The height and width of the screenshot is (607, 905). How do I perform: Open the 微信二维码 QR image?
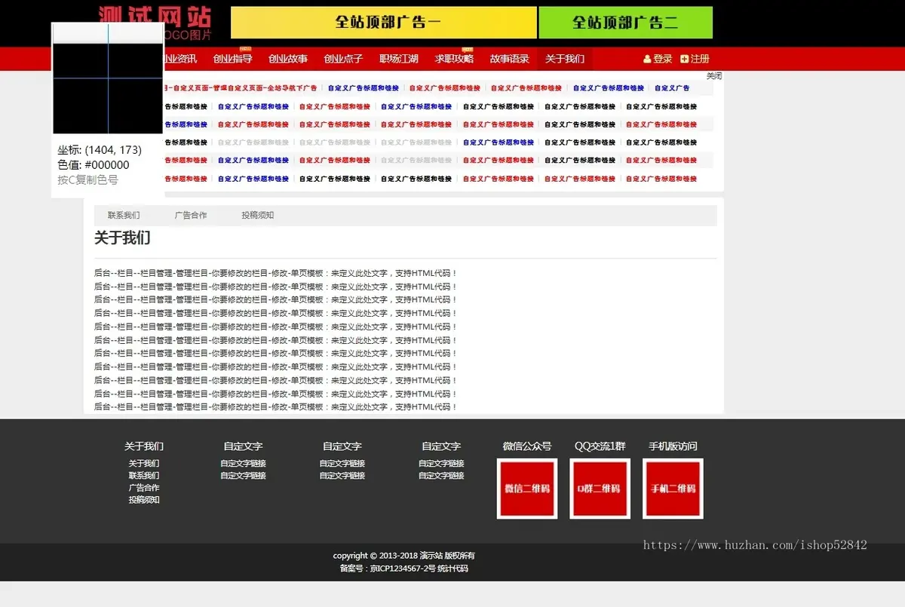click(x=526, y=489)
